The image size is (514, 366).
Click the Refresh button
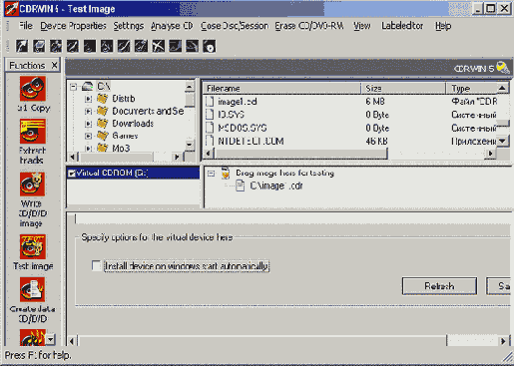pos(439,286)
